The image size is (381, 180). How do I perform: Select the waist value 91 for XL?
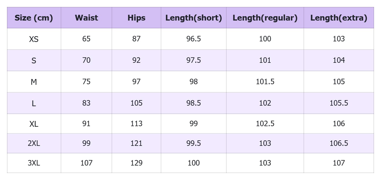click(86, 124)
